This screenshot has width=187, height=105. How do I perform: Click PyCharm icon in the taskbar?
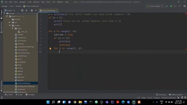coord(134,102)
